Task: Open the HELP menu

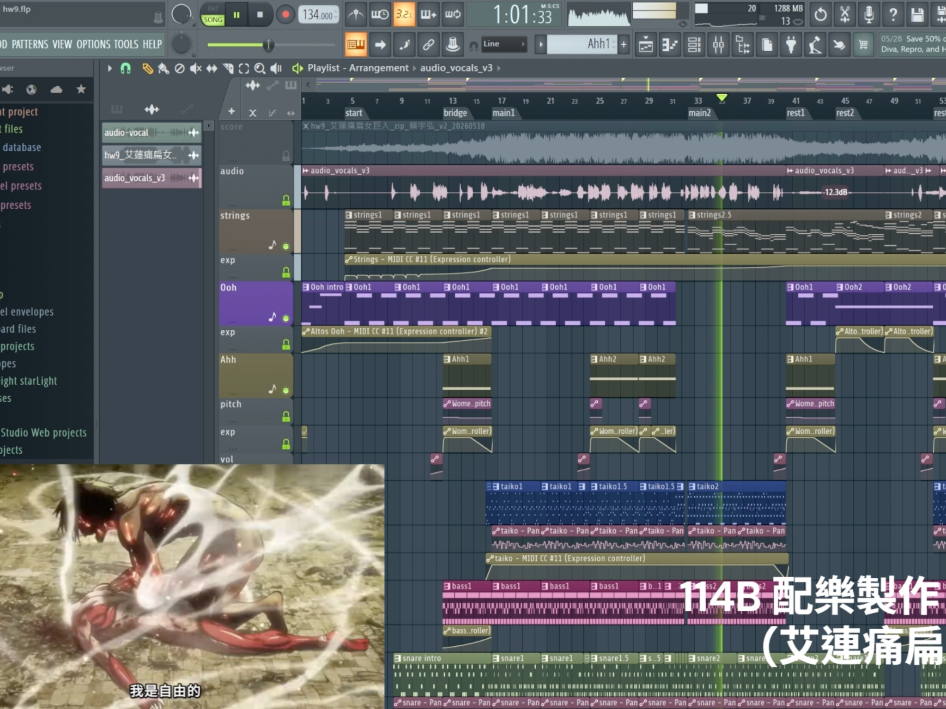Action: (152, 44)
